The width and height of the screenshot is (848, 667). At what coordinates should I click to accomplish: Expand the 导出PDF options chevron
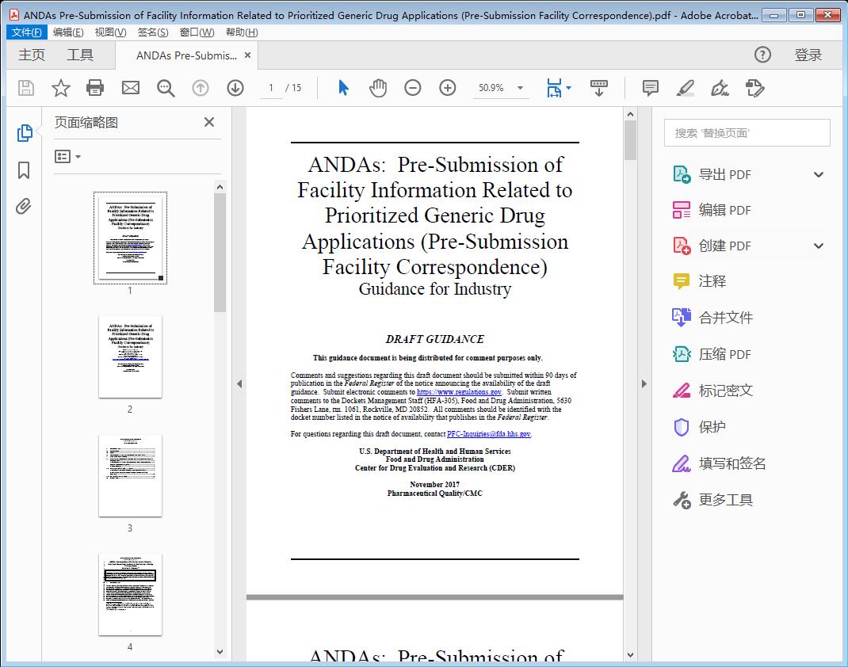(818, 173)
